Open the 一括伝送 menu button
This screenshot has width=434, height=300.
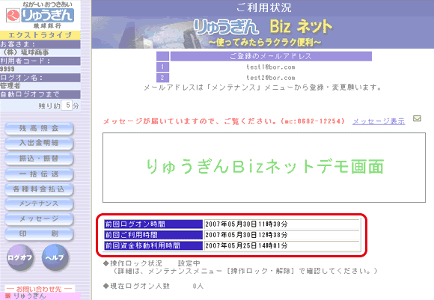pos(39,174)
